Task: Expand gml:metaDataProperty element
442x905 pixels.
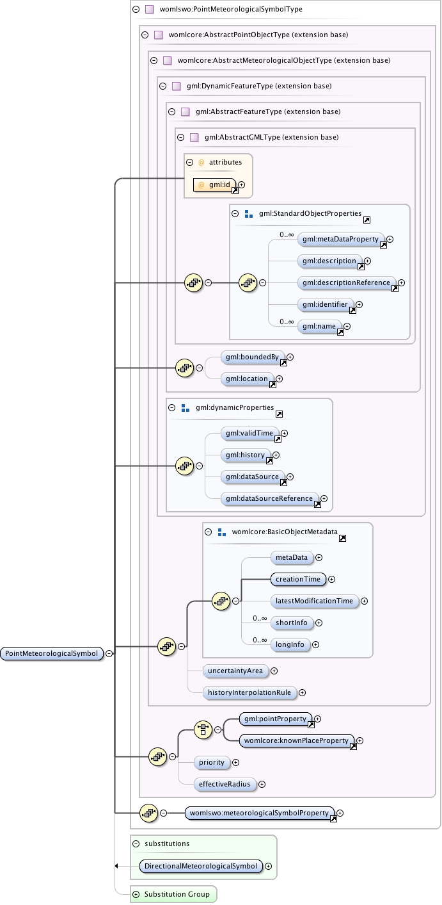Action: [x=390, y=240]
